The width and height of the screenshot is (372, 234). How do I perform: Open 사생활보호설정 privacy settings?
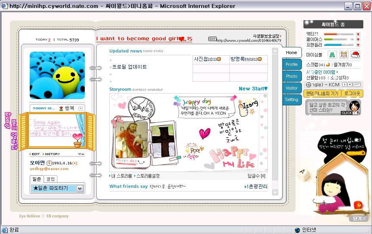pyautogui.click(x=267, y=36)
